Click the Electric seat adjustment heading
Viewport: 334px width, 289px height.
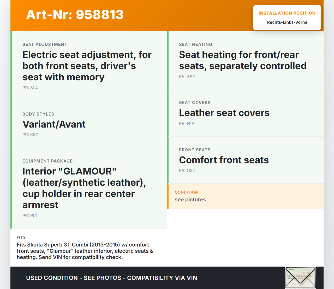click(x=87, y=66)
